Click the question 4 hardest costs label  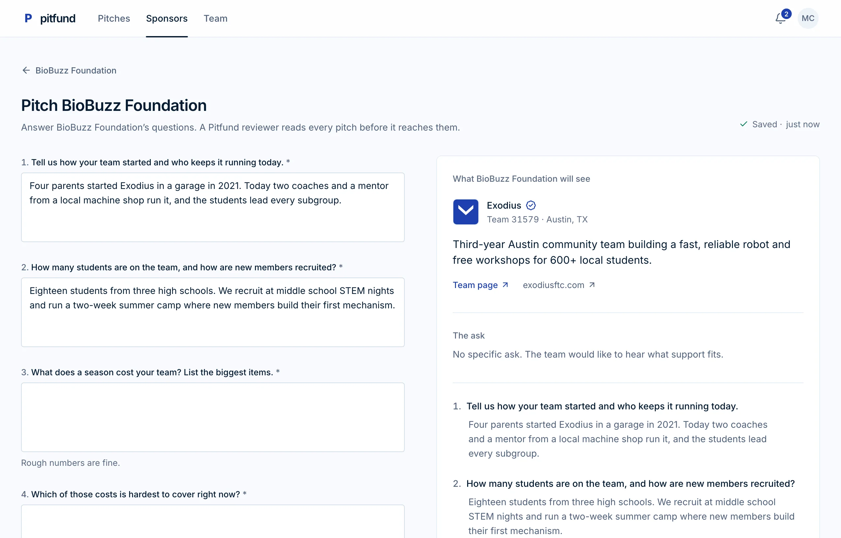tap(134, 494)
